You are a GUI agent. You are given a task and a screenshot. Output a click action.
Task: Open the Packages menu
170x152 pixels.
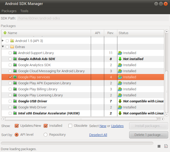(9, 11)
